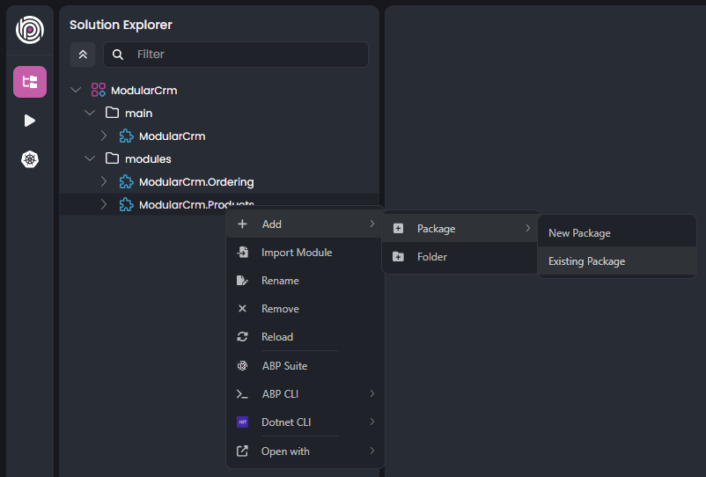Click the Import Module icon
706x477 pixels.
tap(242, 252)
